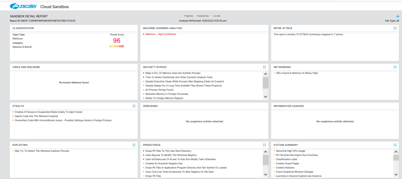This screenshot has width=402, height=179.
Task: Click the threat score color gauge
Action: pyautogui.click(x=117, y=47)
